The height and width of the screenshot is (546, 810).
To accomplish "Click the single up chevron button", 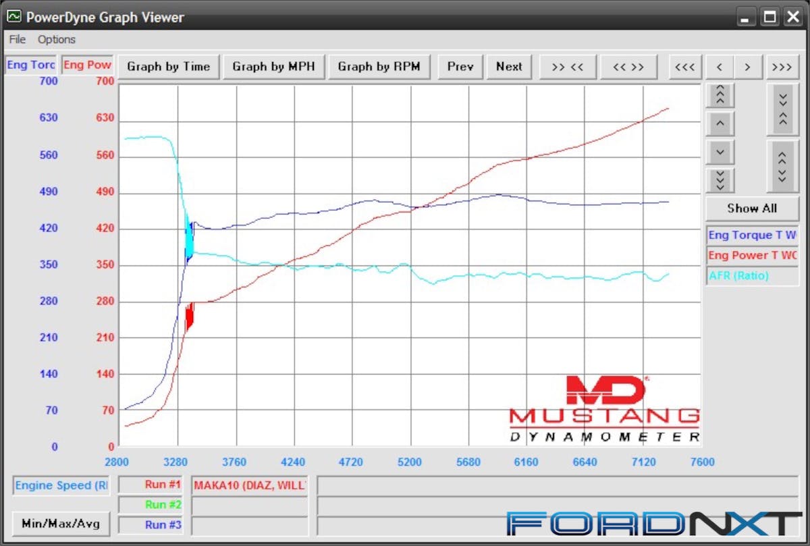I will tap(720, 124).
